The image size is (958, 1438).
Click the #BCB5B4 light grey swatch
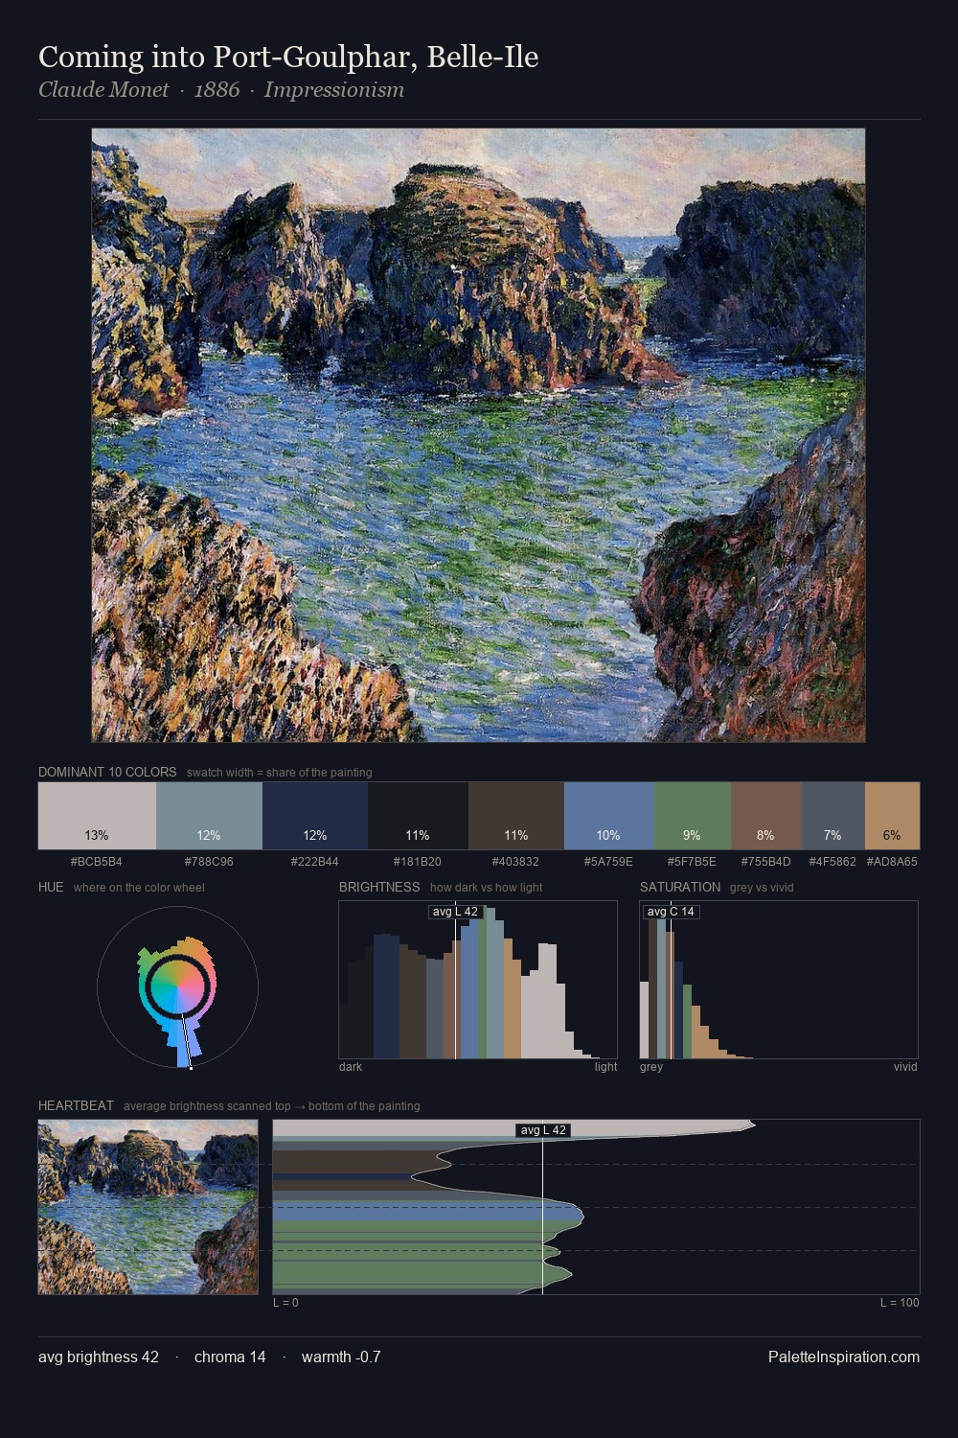pyautogui.click(x=97, y=816)
